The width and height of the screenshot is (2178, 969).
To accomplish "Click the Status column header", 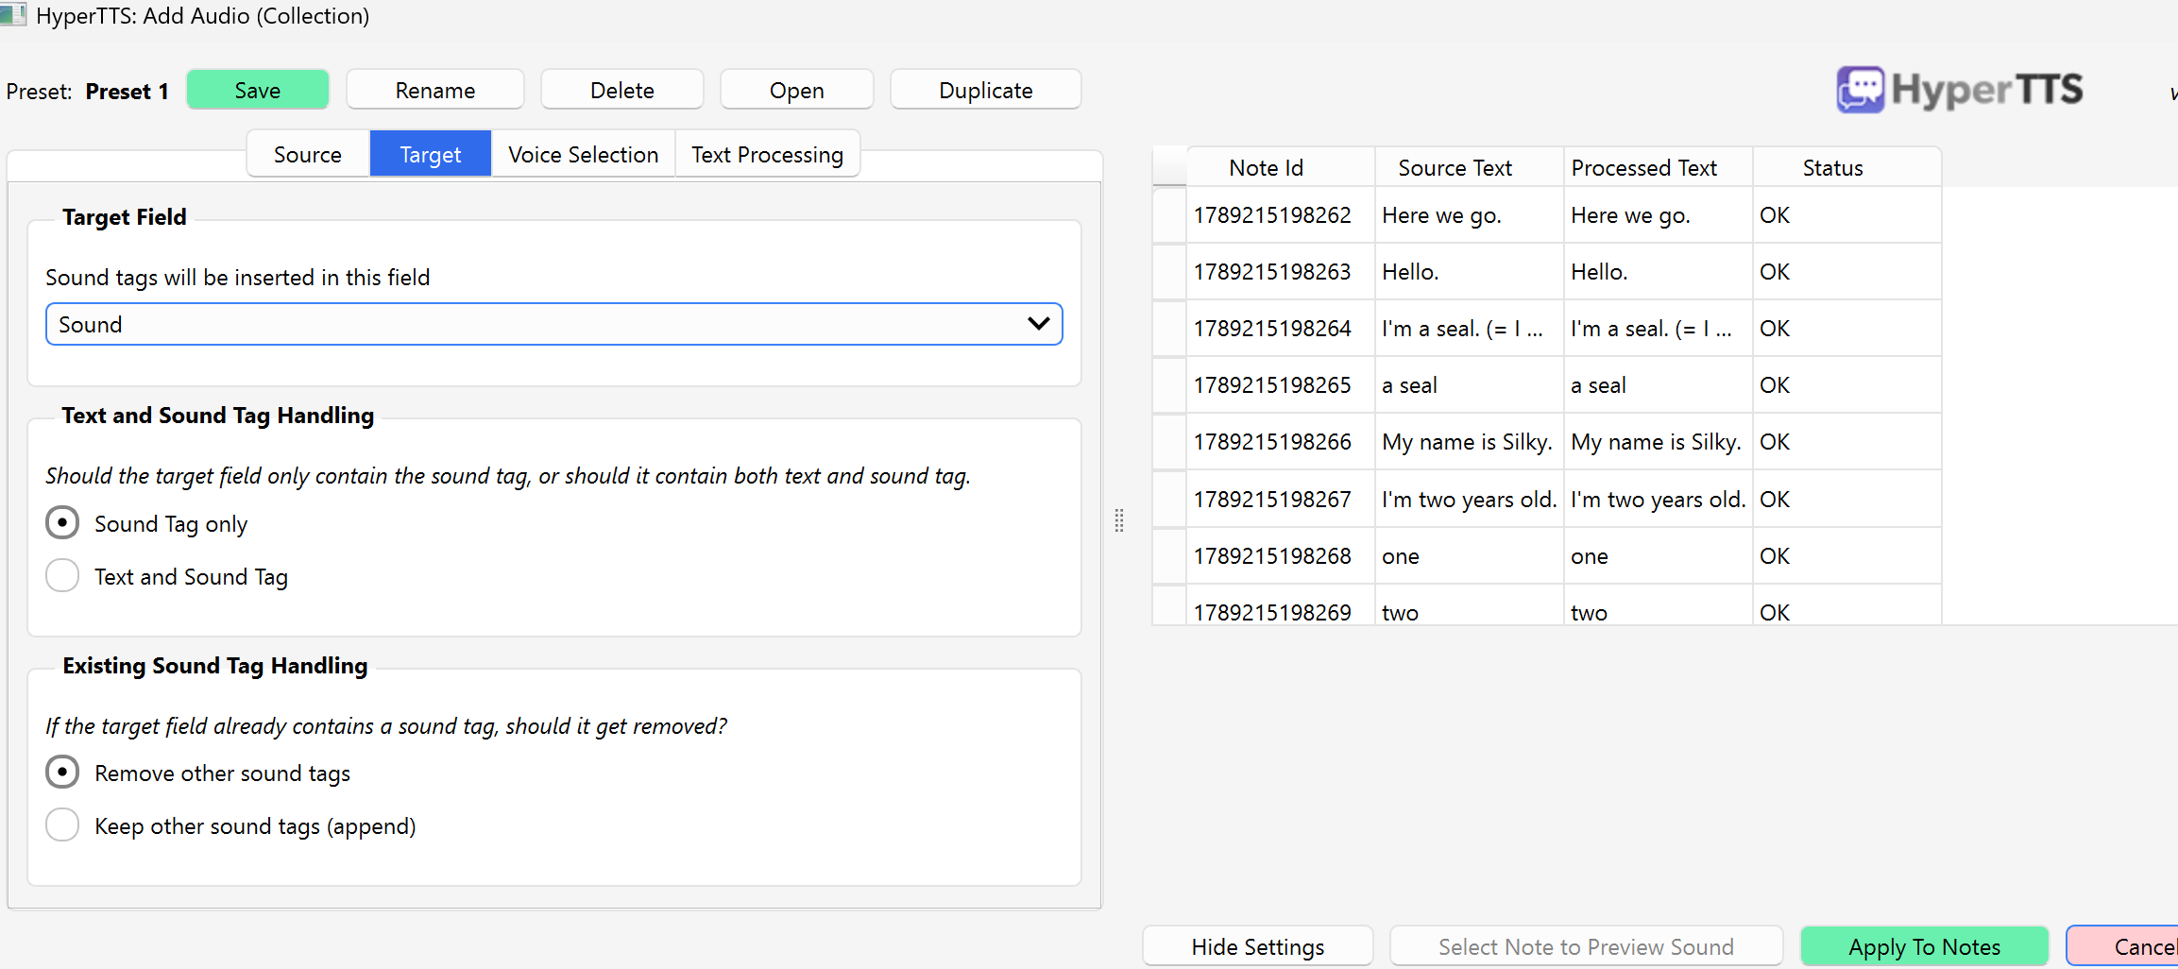I will click(x=1847, y=167).
